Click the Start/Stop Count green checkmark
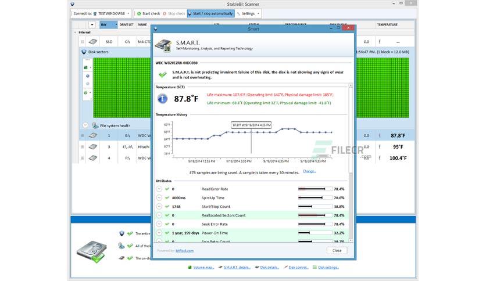486x281 pixels. [x=167, y=207]
